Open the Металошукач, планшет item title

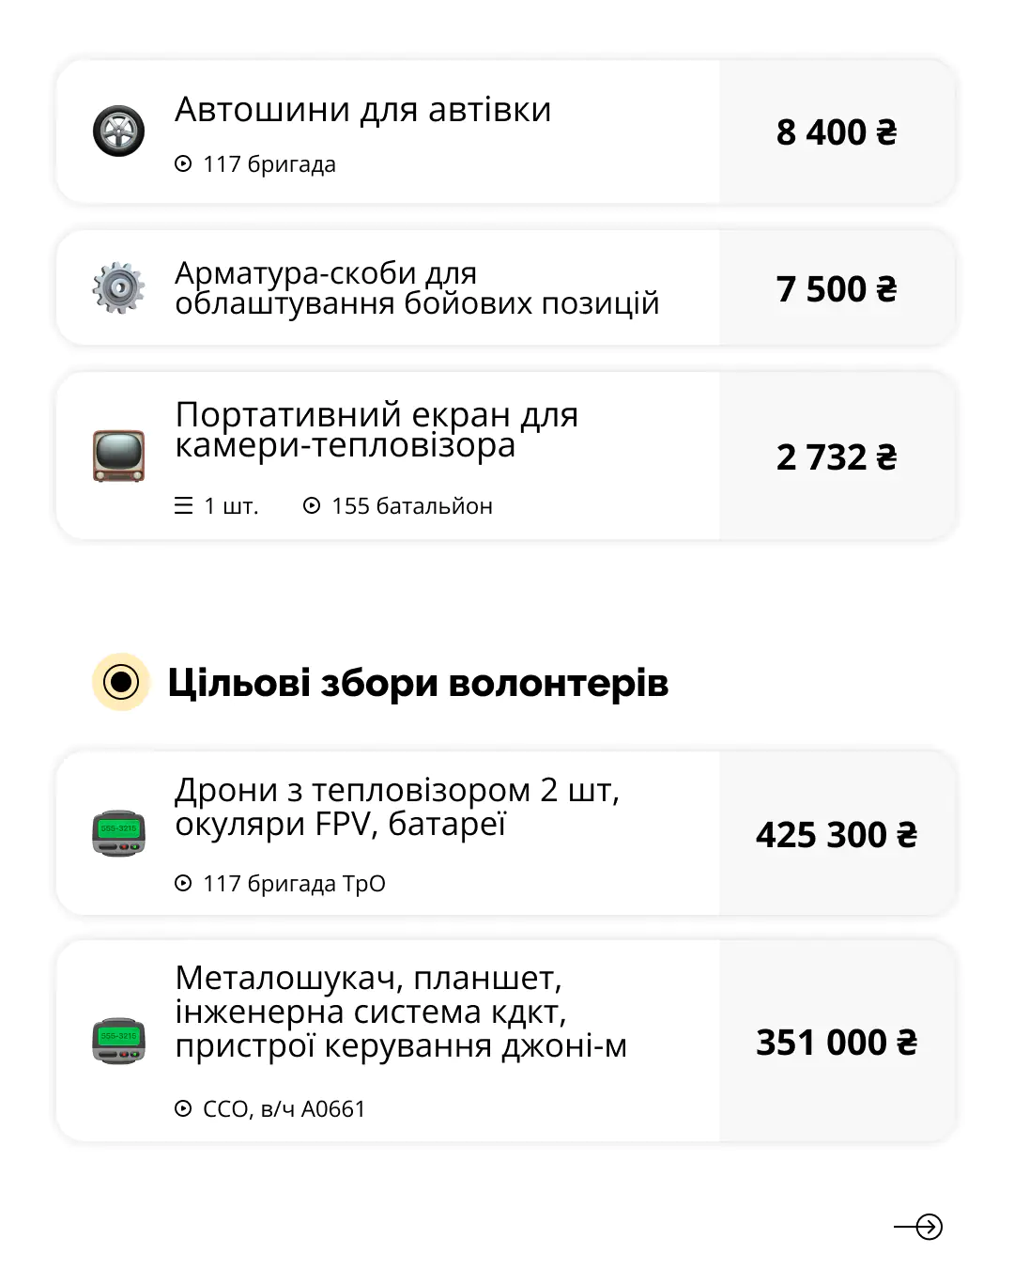[400, 1012]
